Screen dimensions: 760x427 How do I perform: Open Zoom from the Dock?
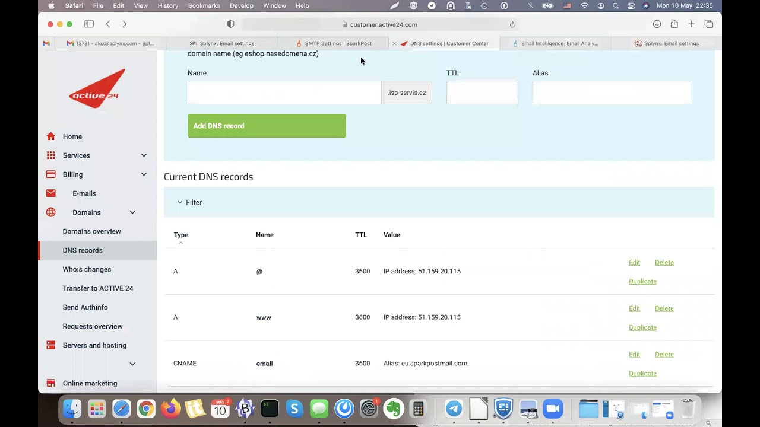point(553,409)
